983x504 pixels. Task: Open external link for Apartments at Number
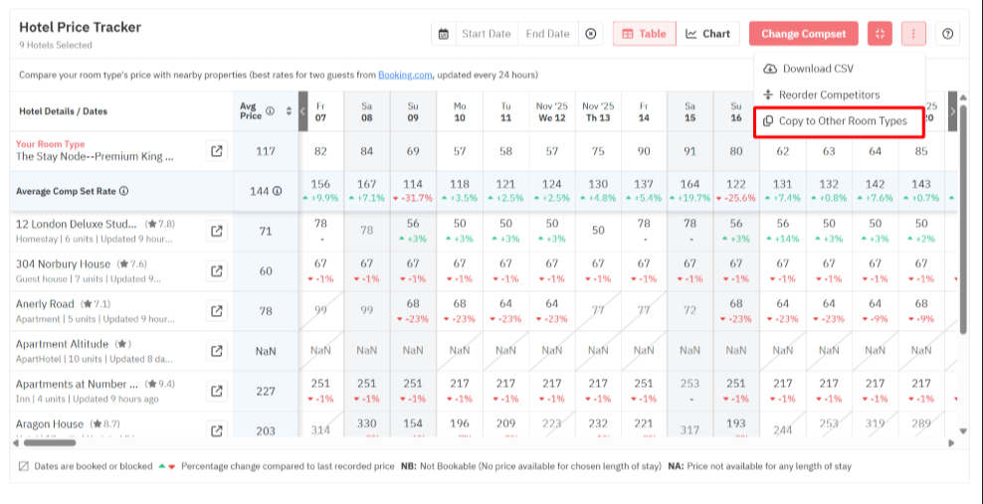pyautogui.click(x=216, y=391)
